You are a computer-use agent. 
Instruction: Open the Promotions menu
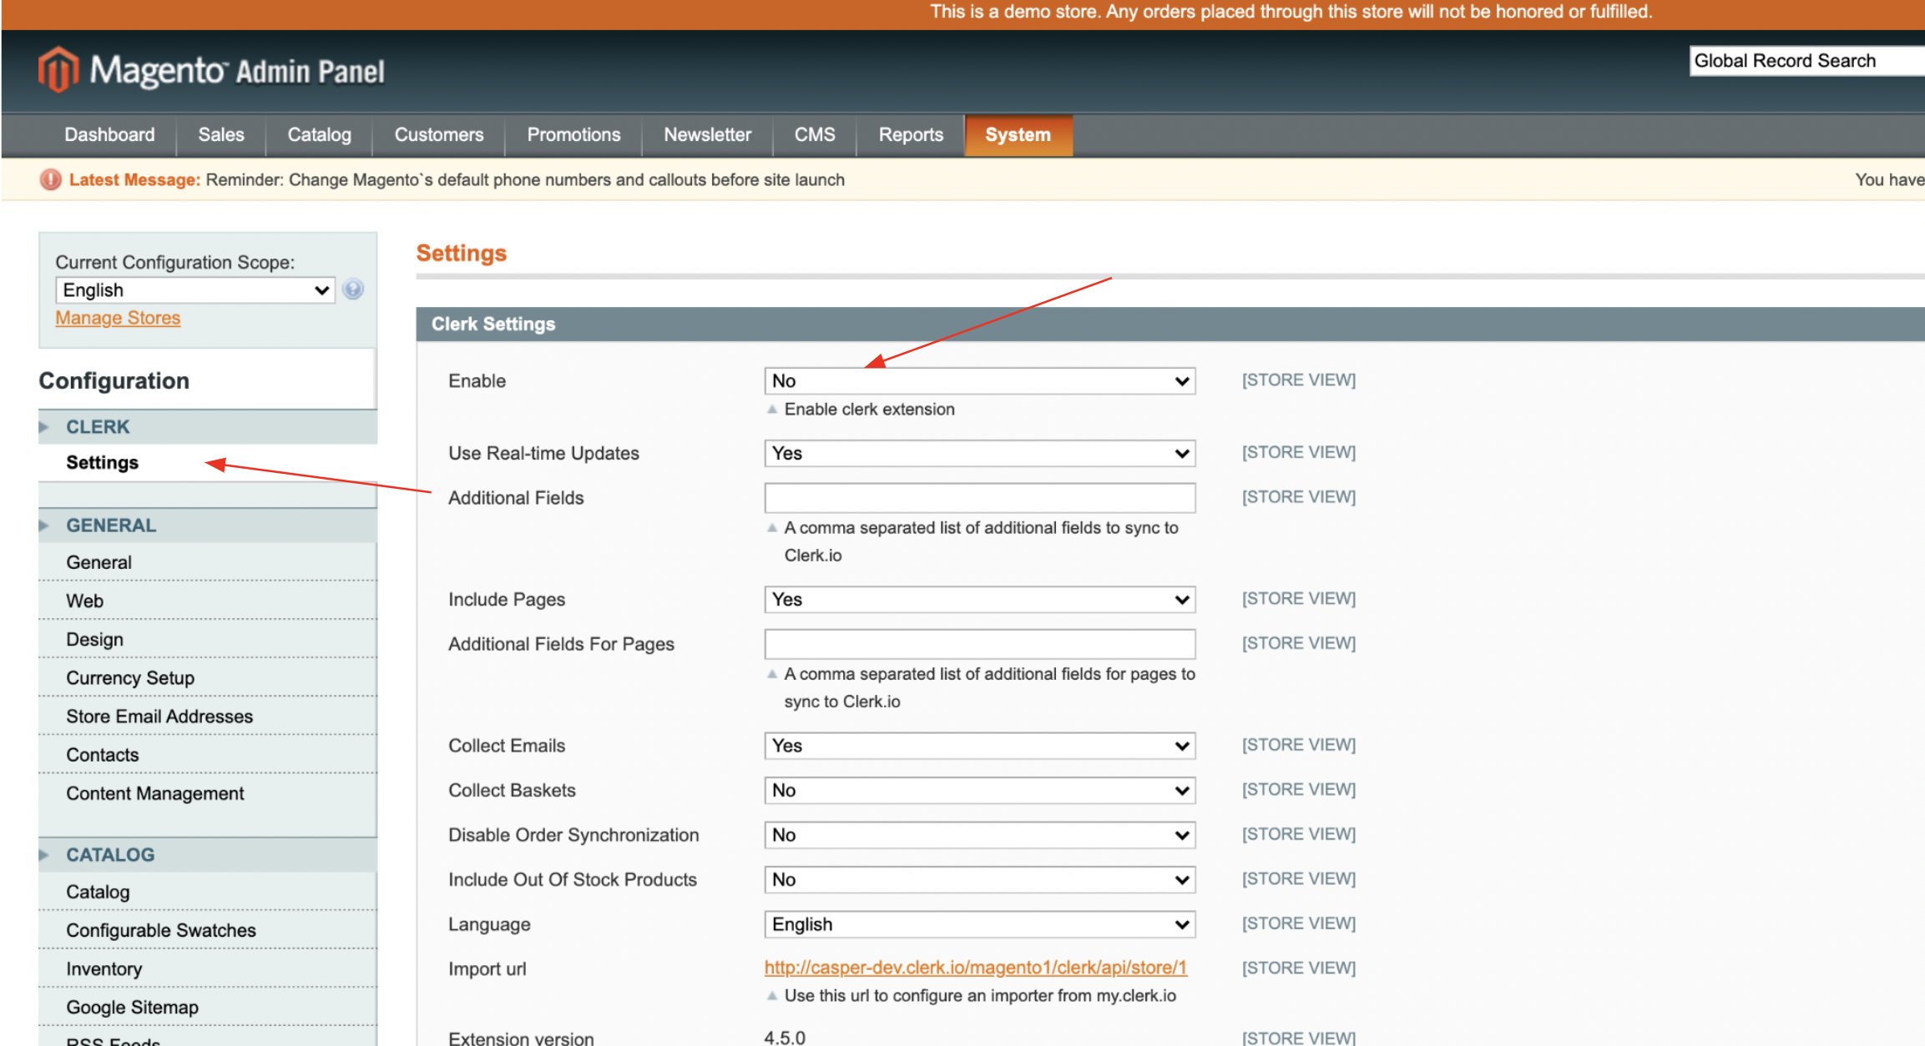(x=573, y=135)
